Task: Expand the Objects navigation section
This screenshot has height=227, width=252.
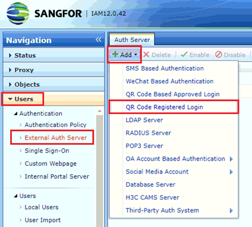Action: [54, 85]
